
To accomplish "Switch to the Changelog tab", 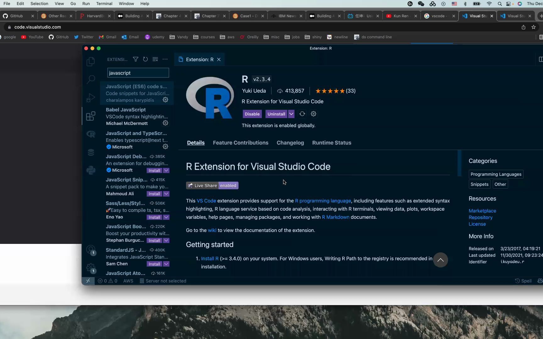I will (290, 143).
